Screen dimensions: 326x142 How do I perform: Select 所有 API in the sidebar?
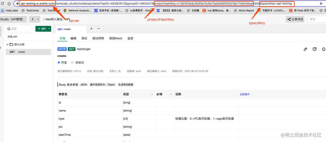[12, 37]
